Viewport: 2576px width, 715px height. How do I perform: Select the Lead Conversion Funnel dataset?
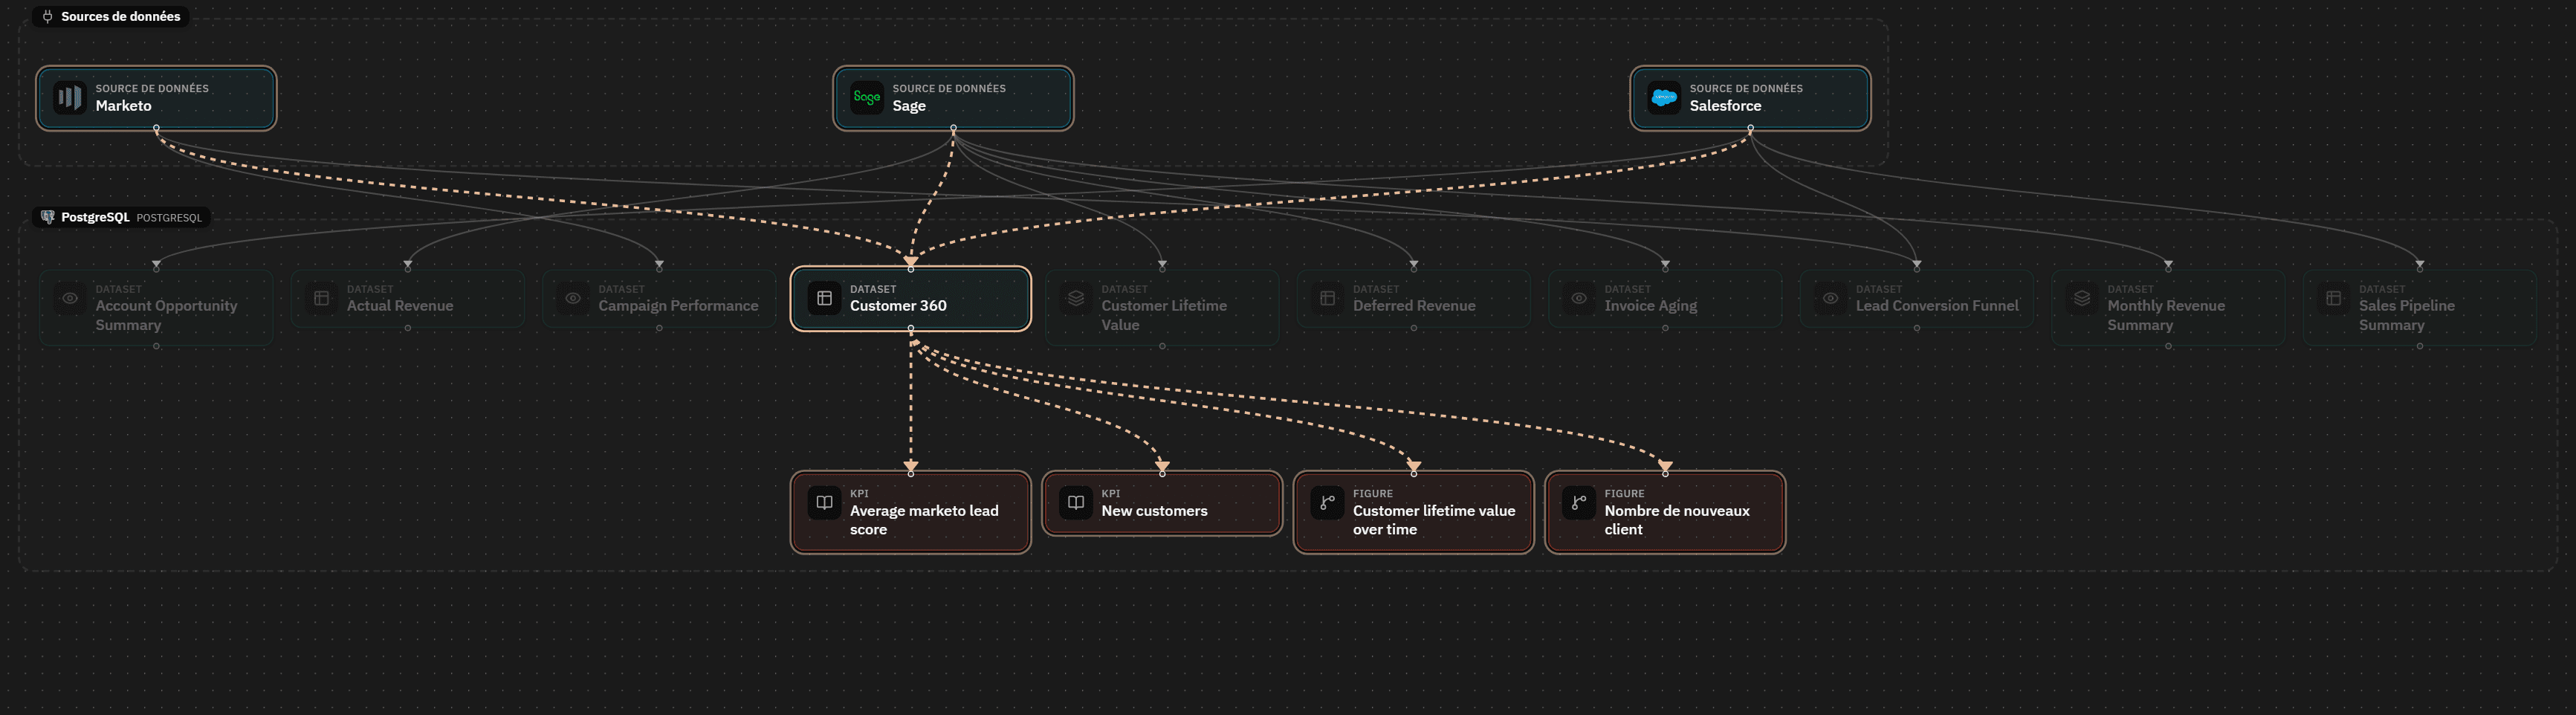coord(1916,298)
